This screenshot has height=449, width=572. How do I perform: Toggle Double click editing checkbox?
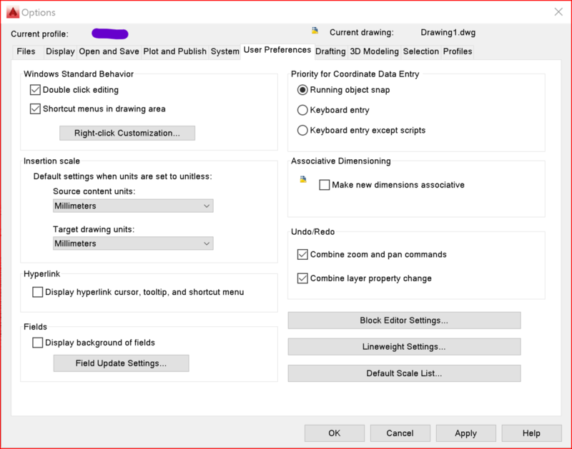point(36,90)
